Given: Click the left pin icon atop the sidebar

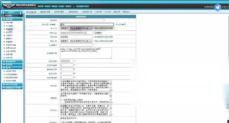Looking at the screenshot, I should 3,13.
